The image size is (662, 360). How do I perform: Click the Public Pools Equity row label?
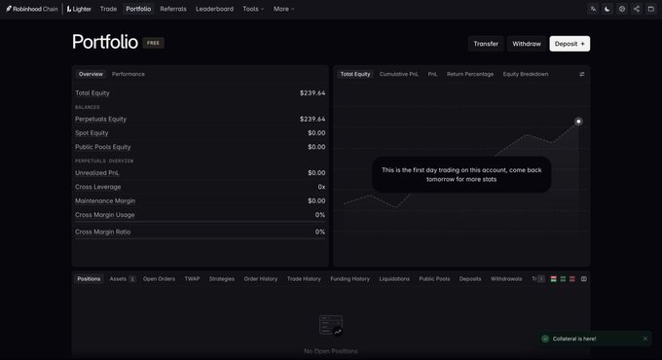pyautogui.click(x=102, y=147)
